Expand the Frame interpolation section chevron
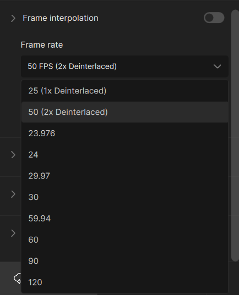239x295 pixels. pos(13,18)
